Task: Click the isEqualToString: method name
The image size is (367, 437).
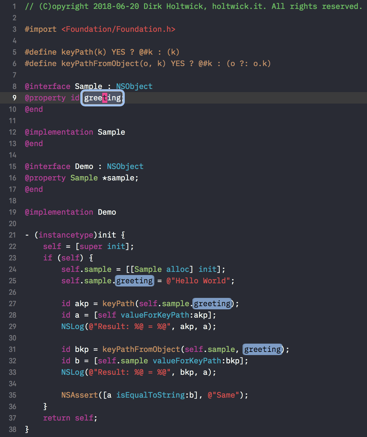Action: (150, 395)
